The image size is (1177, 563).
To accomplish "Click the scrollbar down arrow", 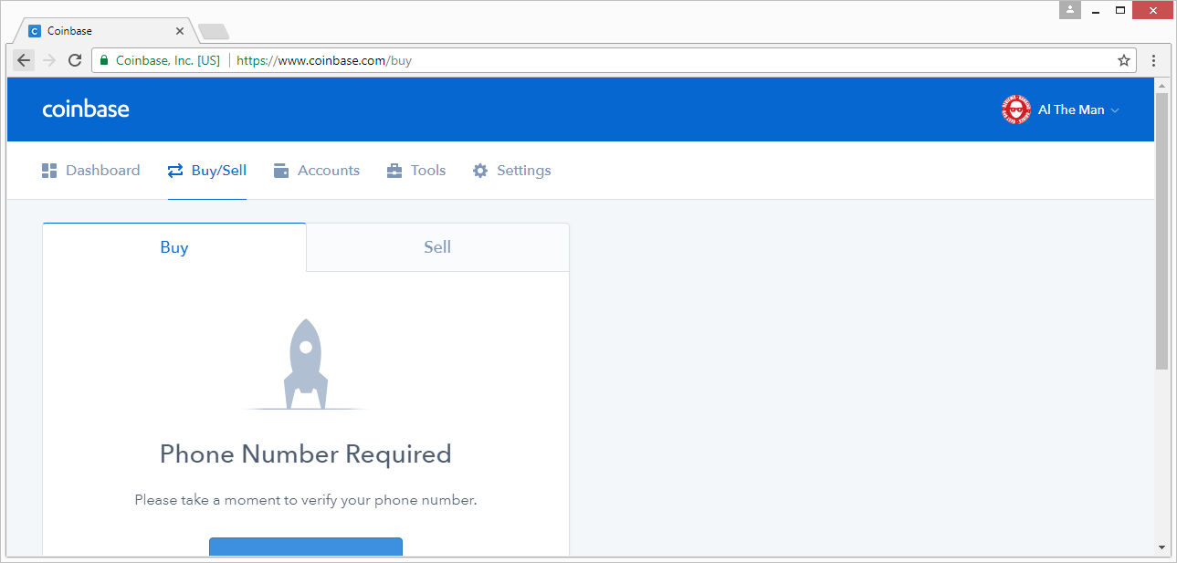I will point(1161,547).
